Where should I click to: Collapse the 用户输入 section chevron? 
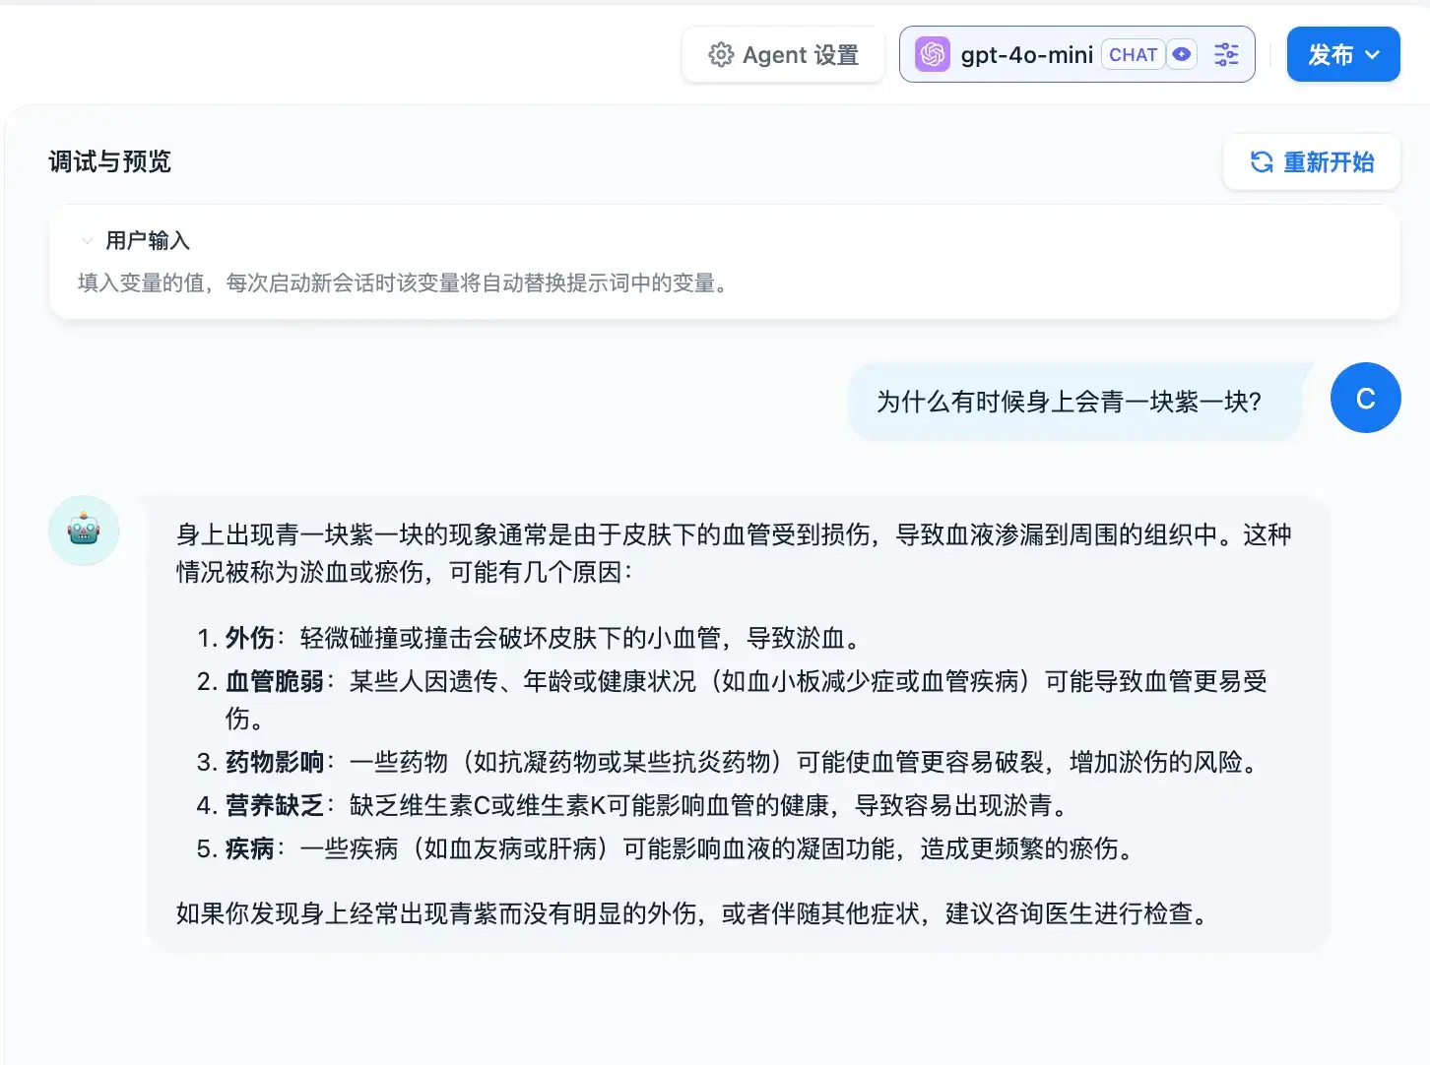[x=87, y=240]
